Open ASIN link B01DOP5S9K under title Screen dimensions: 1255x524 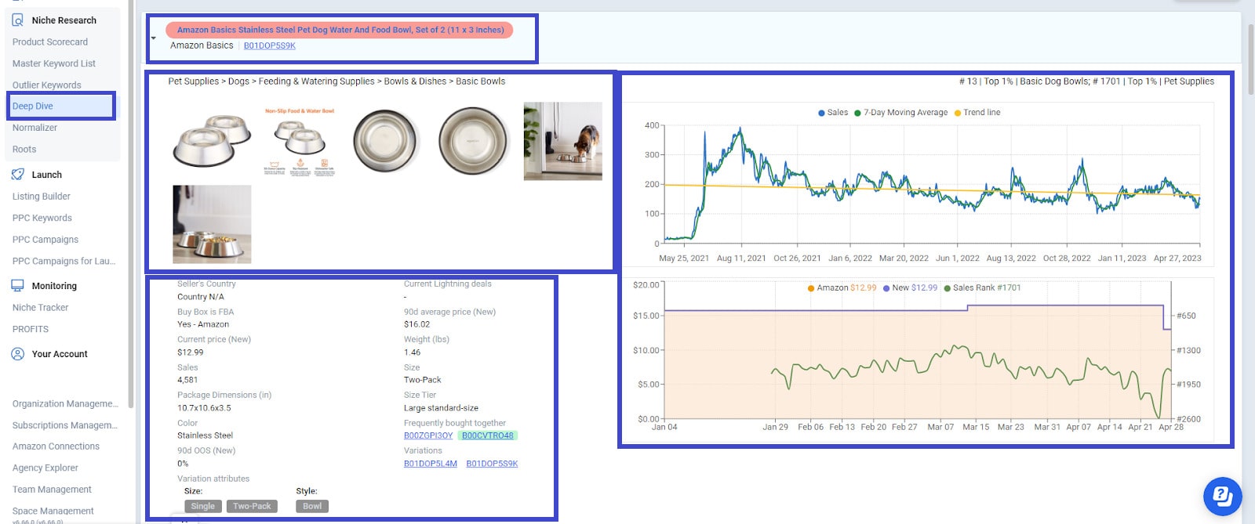click(x=270, y=45)
